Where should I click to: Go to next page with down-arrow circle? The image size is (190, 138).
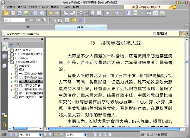pyautogui.click(x=42, y=13)
